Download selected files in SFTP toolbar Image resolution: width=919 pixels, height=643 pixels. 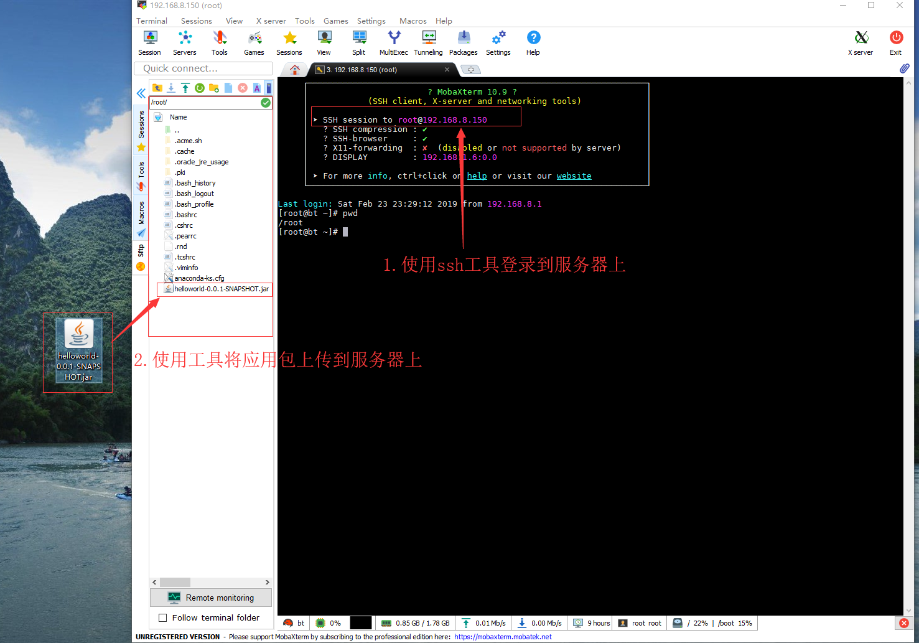(x=171, y=88)
